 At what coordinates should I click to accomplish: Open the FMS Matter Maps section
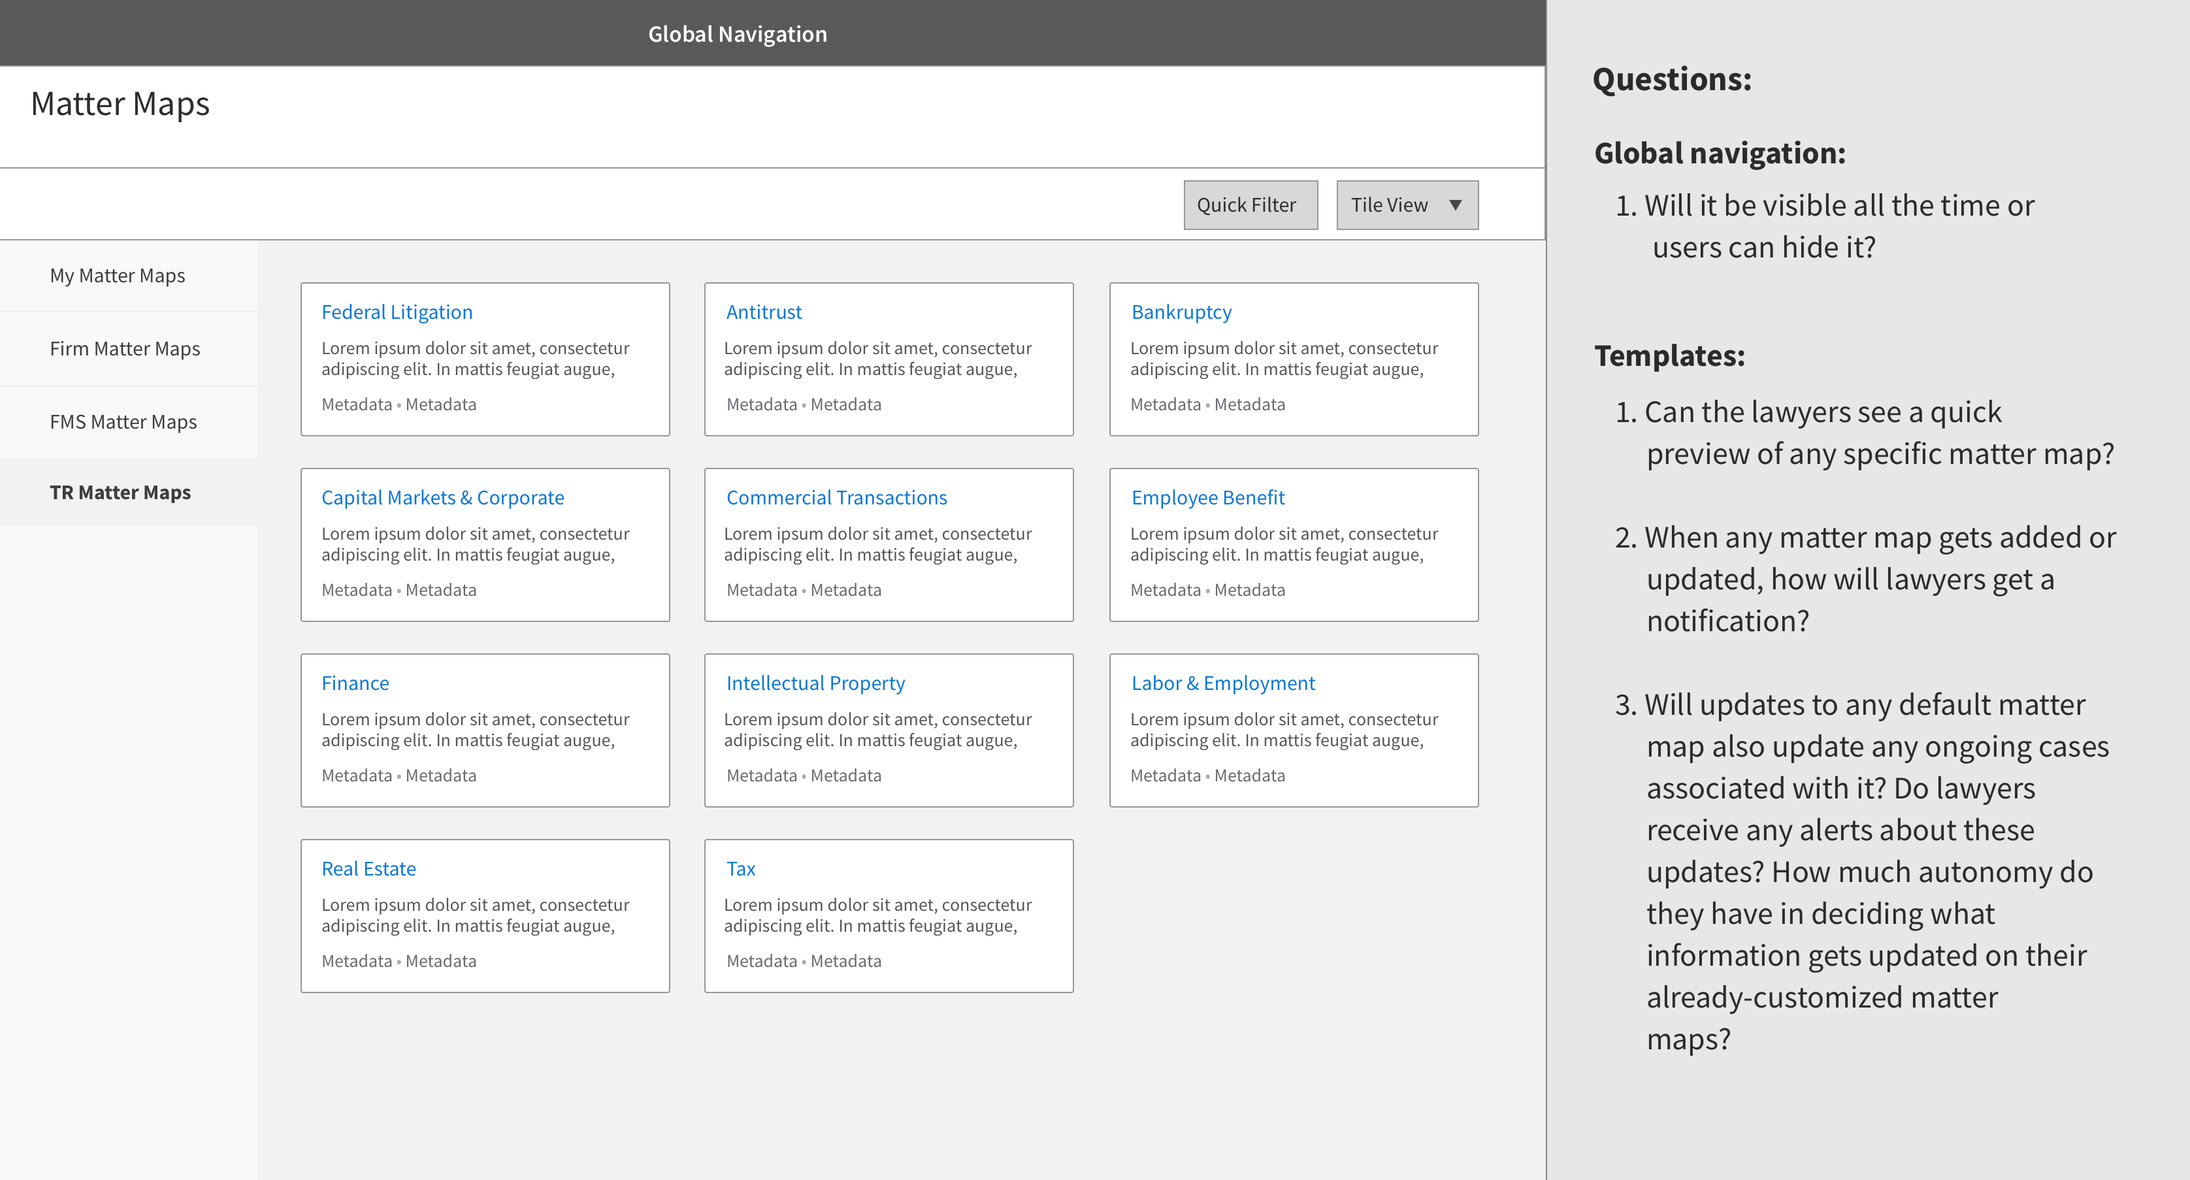pos(123,421)
